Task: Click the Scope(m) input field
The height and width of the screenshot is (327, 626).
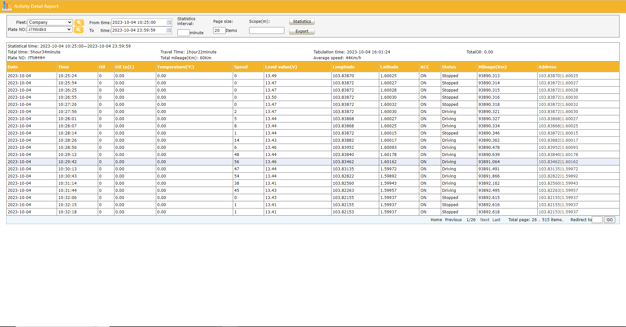Action: [x=266, y=30]
